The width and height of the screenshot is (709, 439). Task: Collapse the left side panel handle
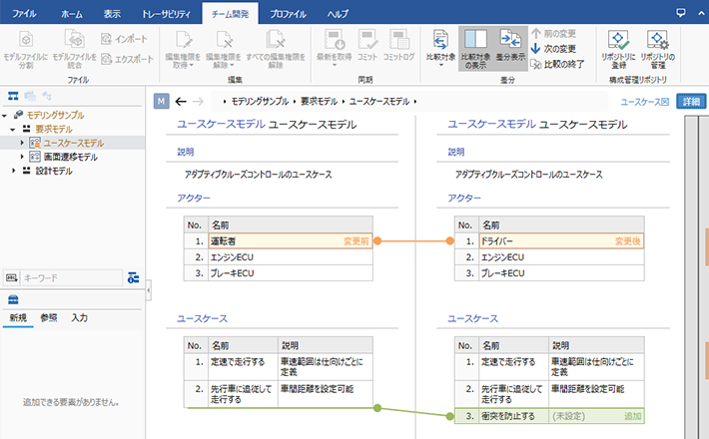pos(149,290)
